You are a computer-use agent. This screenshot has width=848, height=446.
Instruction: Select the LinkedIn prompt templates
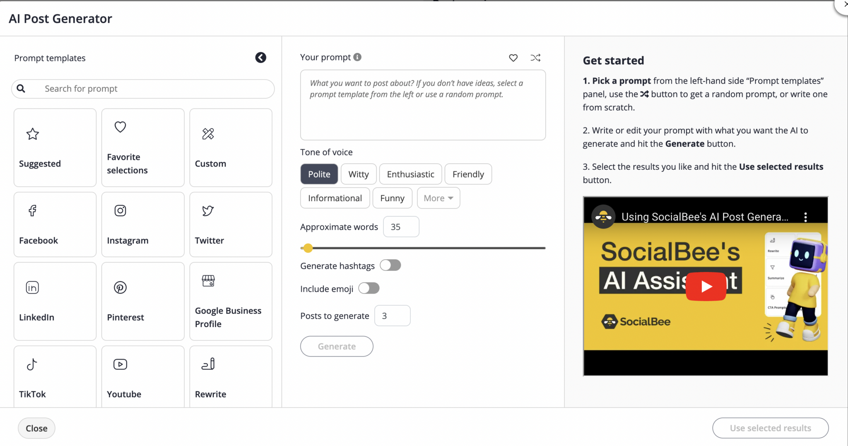point(55,301)
